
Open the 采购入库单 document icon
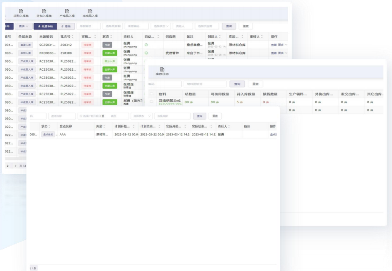point(21,11)
